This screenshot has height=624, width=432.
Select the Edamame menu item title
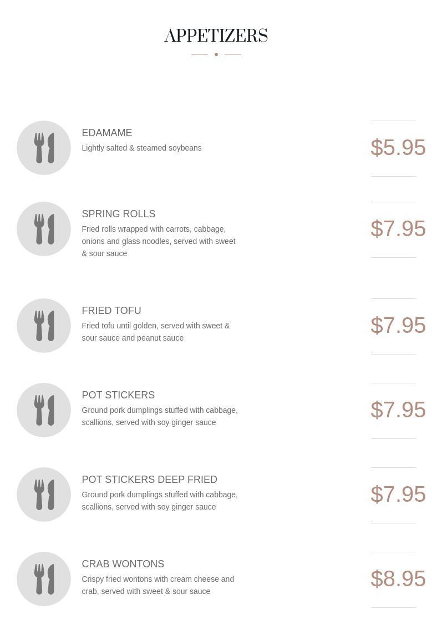[107, 133]
